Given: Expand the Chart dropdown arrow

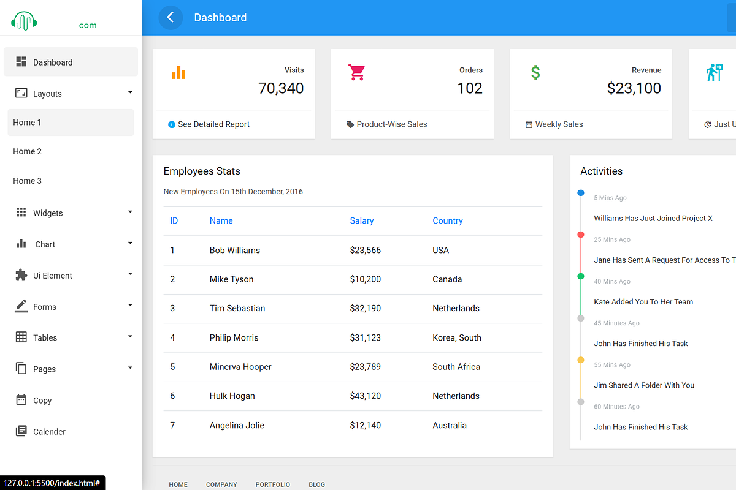Looking at the screenshot, I should click(x=130, y=243).
